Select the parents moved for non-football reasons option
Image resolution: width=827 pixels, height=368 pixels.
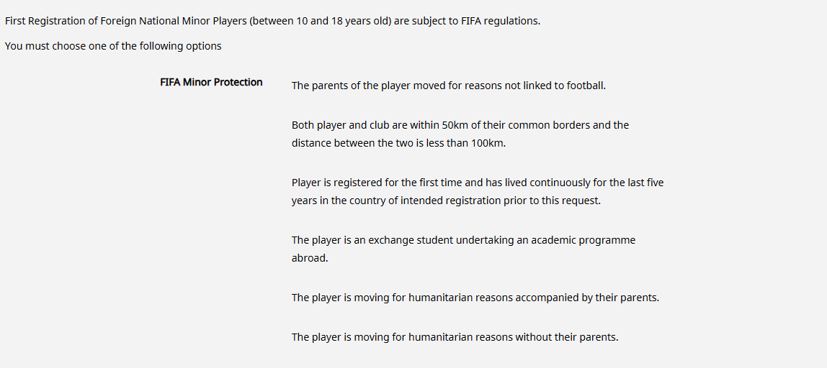pyautogui.click(x=448, y=86)
